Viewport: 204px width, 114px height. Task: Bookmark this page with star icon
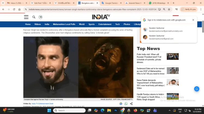click(169, 9)
